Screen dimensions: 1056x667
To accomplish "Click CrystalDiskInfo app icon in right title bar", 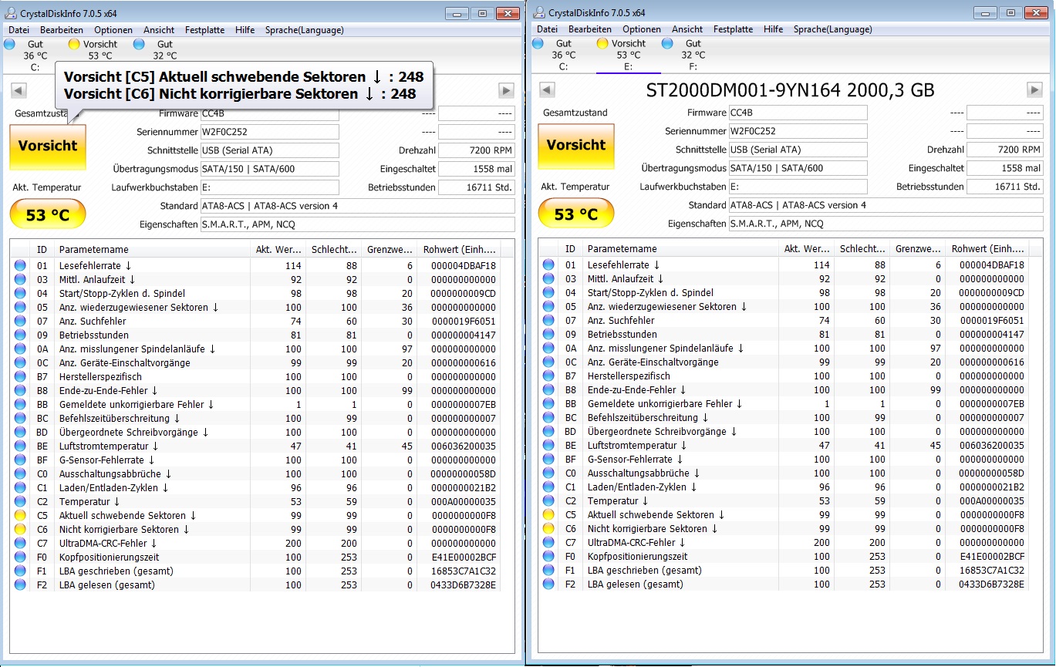I will click(x=538, y=12).
